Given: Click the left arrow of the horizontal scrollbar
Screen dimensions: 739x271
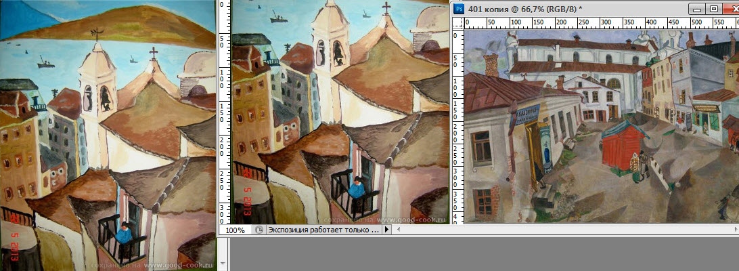Looking at the screenshot, I should [400, 230].
